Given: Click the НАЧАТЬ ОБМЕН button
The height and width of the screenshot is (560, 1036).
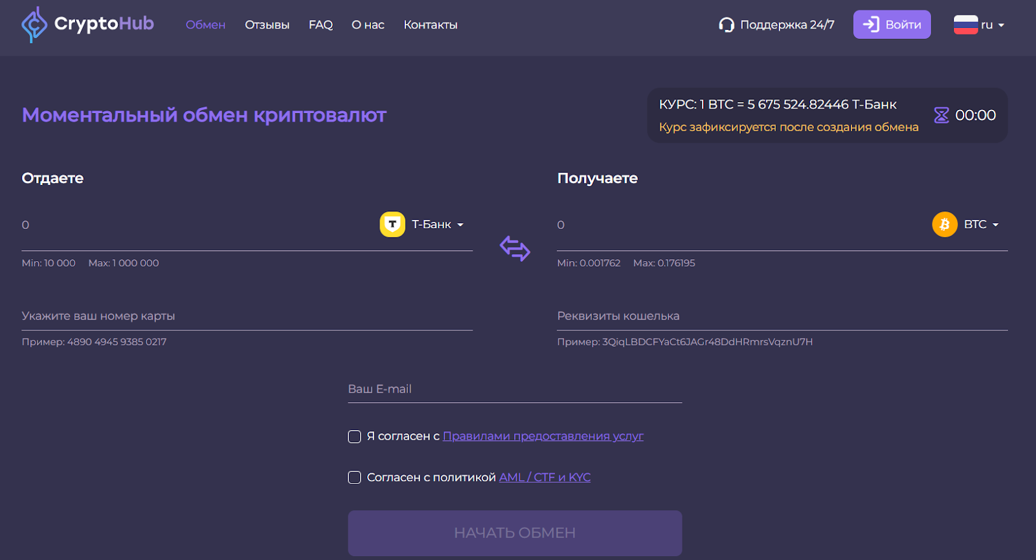Looking at the screenshot, I should pyautogui.click(x=515, y=533).
